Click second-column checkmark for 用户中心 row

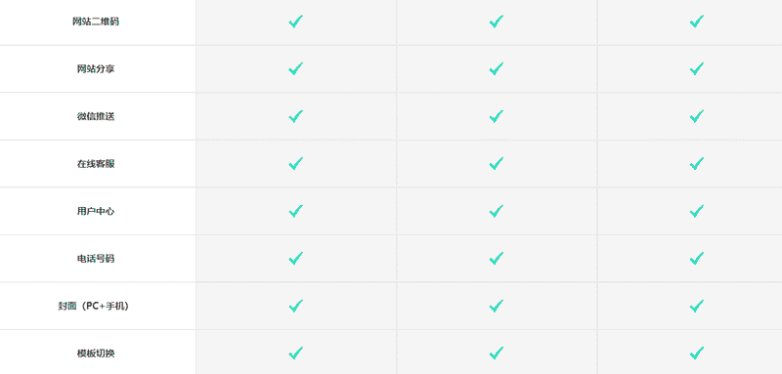point(497,211)
